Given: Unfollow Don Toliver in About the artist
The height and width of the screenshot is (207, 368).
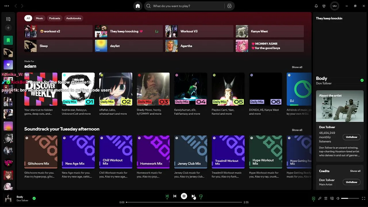Looking at the screenshot, I should (351, 137).
